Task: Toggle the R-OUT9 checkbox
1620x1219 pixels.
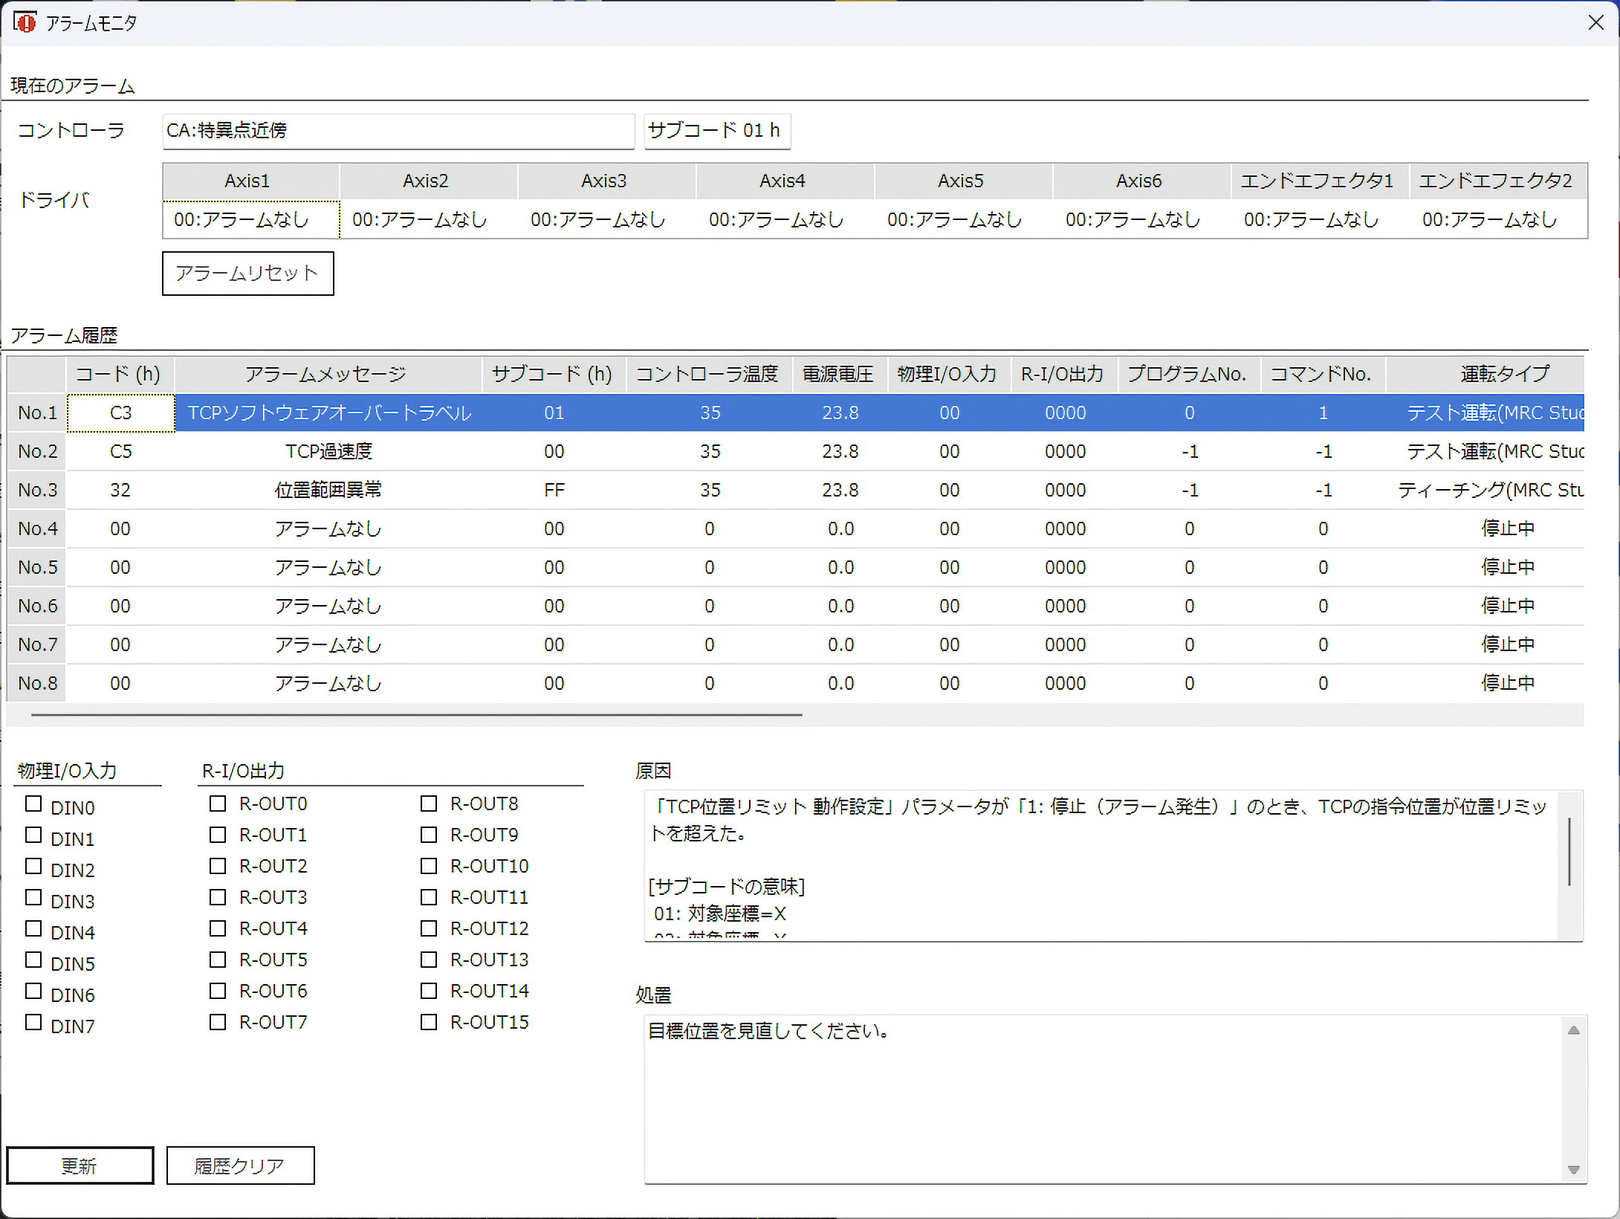Action: click(x=429, y=835)
